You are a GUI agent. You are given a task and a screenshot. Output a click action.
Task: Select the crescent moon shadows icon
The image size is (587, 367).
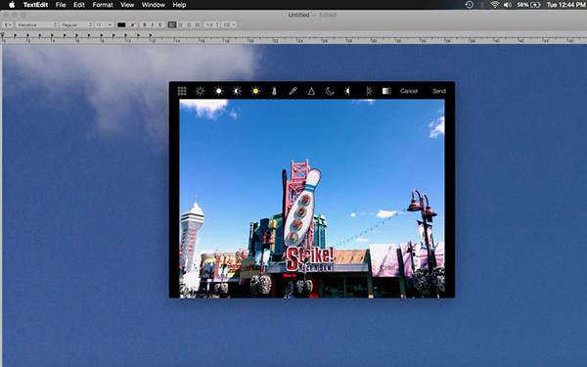click(x=330, y=91)
